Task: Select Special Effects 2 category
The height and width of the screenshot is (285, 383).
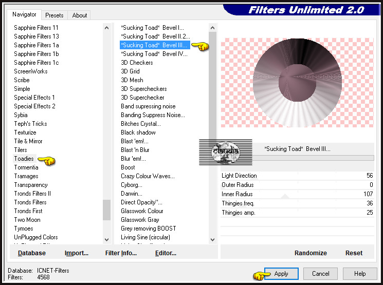Action: [x=34, y=106]
